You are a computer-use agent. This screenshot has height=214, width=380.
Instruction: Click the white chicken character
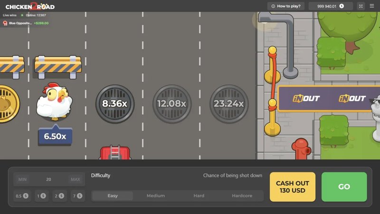54,101
